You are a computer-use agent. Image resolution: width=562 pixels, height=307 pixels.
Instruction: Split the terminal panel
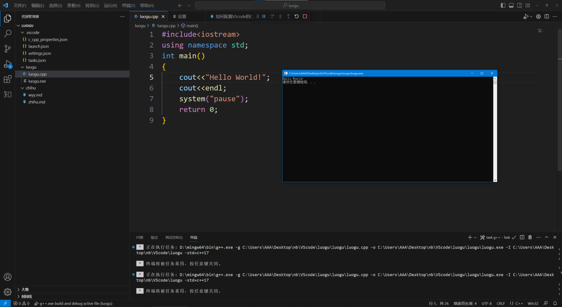pos(522,237)
